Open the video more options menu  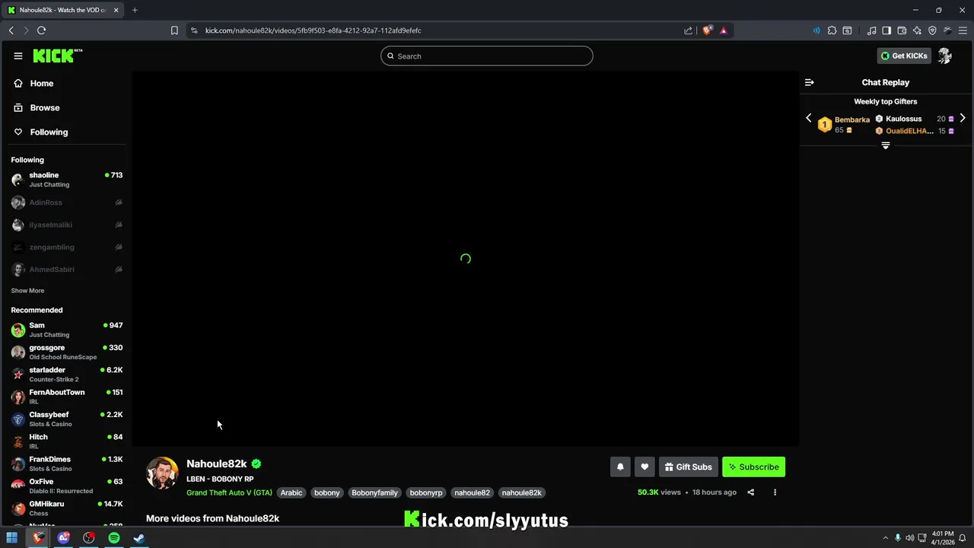click(775, 492)
